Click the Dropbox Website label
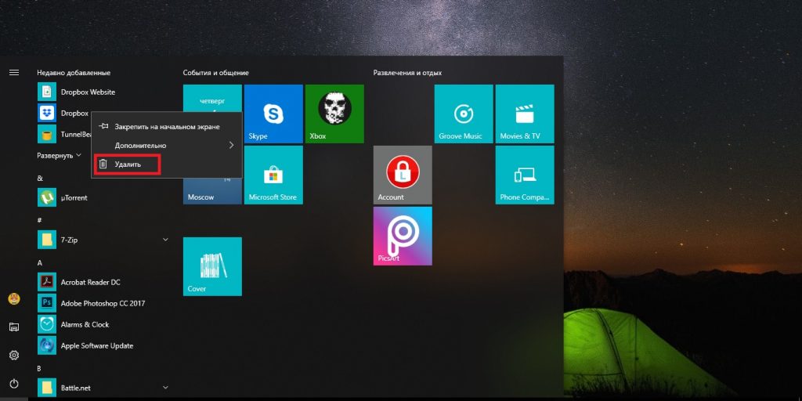This screenshot has height=401, width=802. pos(88,92)
